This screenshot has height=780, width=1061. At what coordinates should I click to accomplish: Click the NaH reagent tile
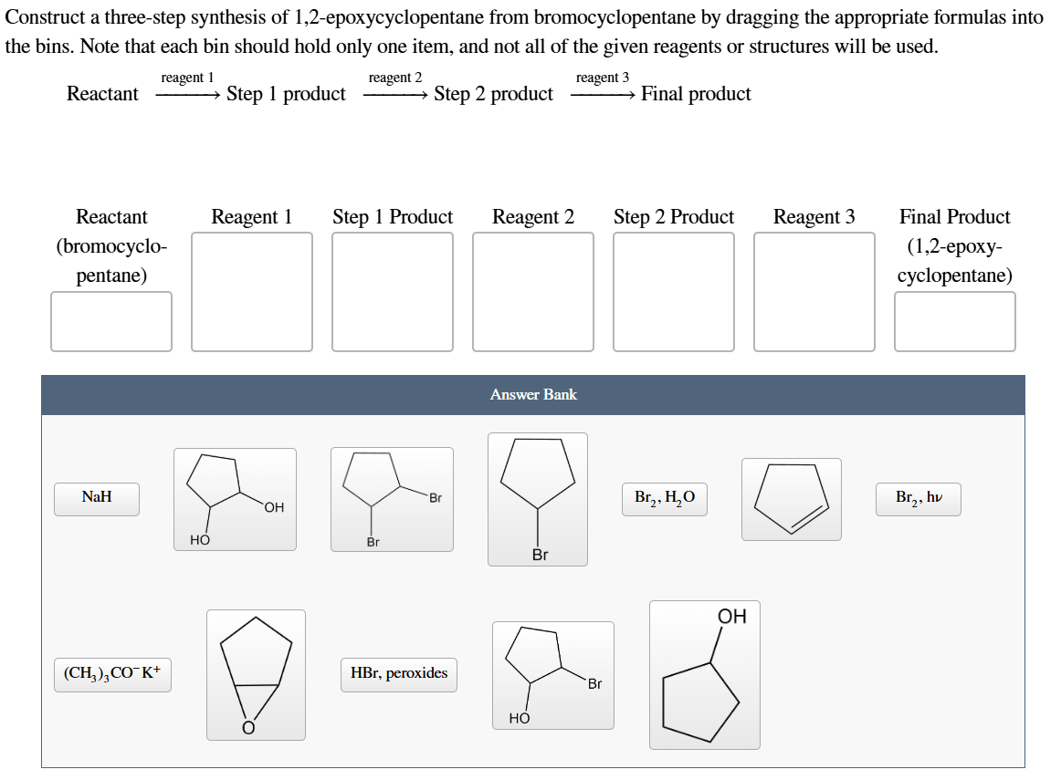coord(96,499)
